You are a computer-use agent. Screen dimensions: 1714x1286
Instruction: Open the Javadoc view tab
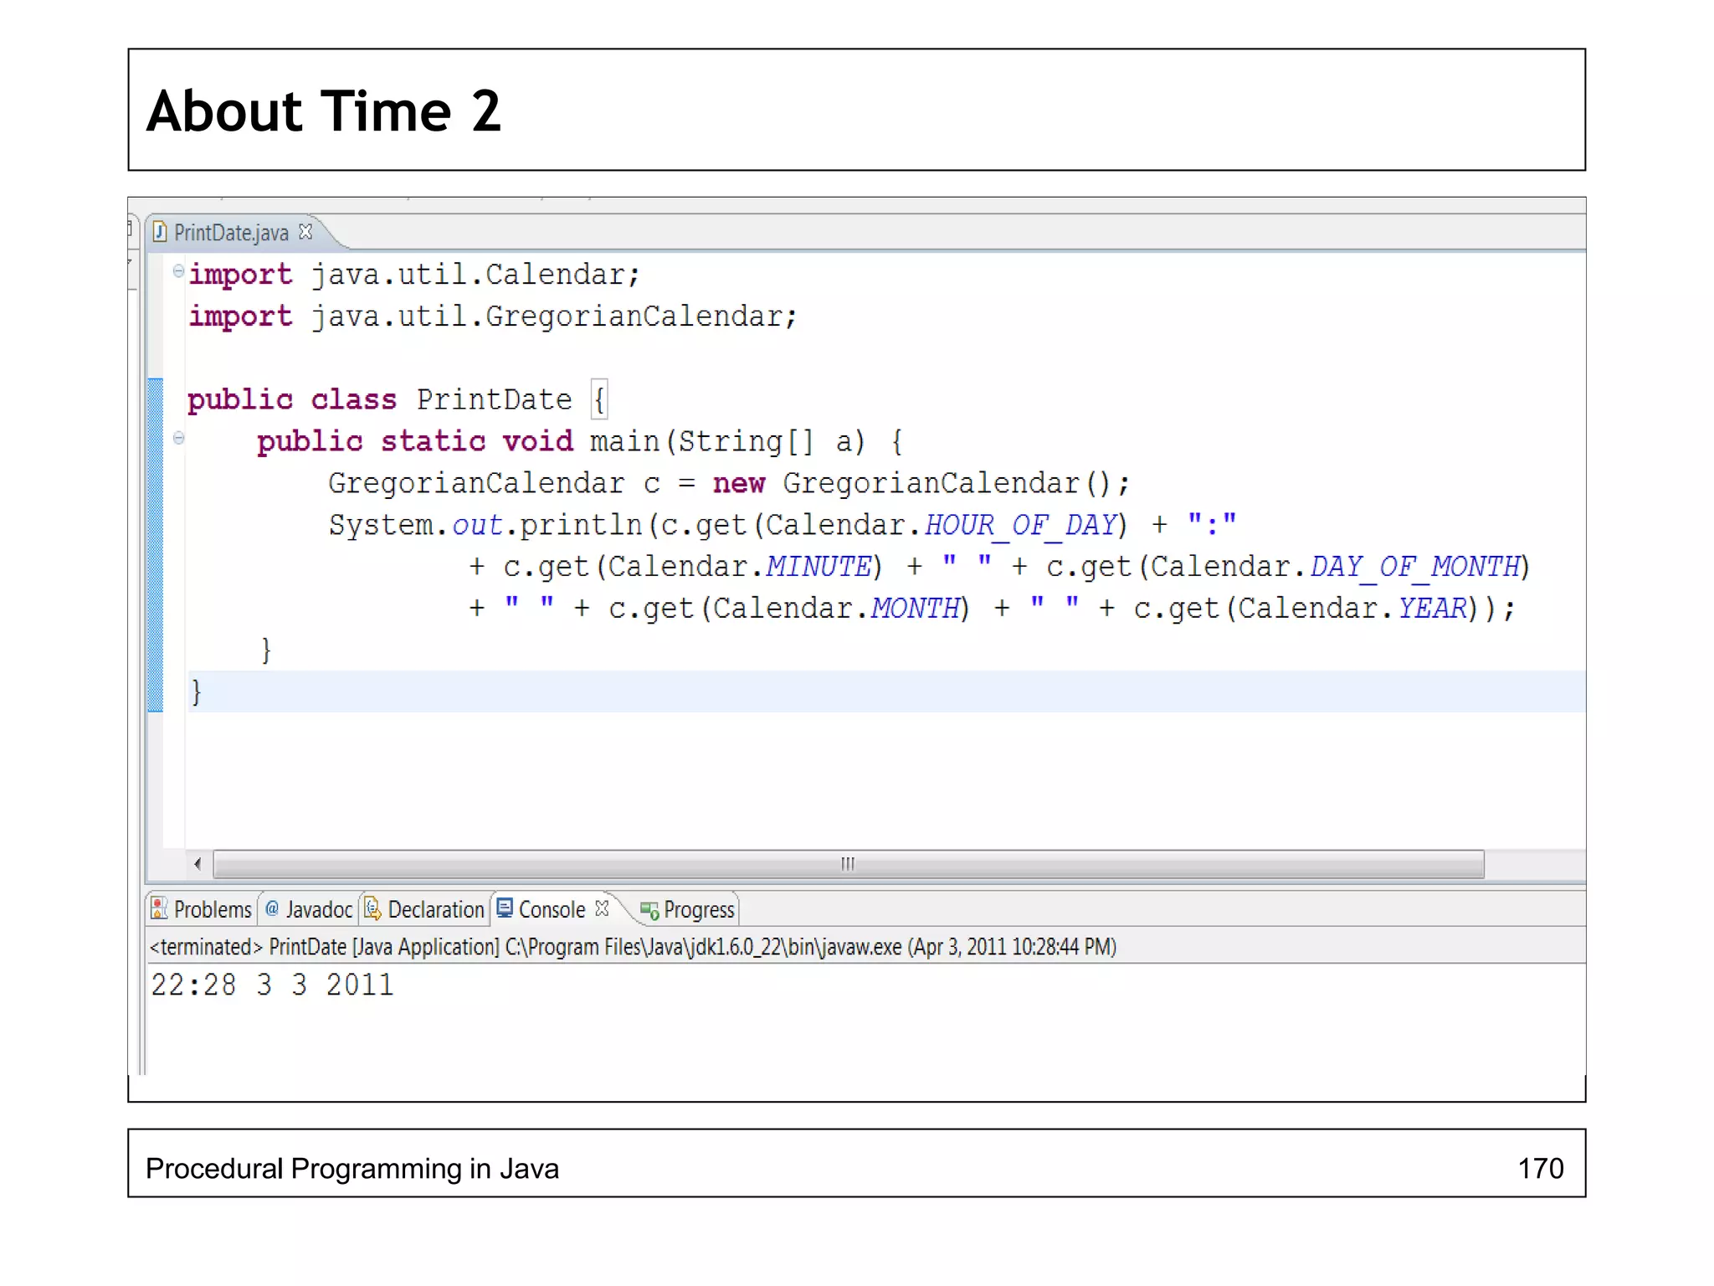coord(309,909)
